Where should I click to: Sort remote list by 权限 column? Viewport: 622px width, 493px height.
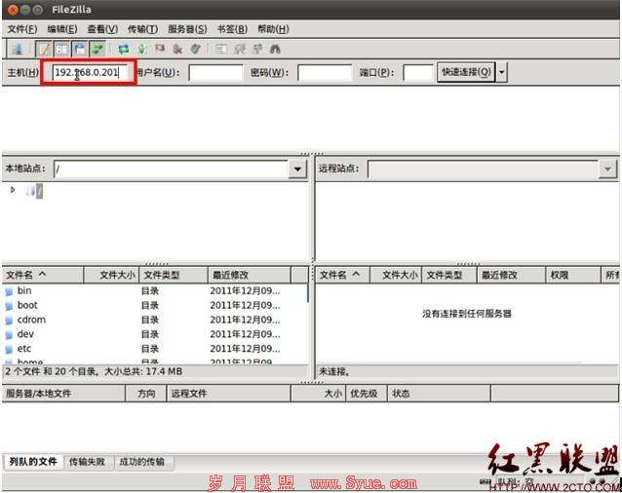[573, 275]
